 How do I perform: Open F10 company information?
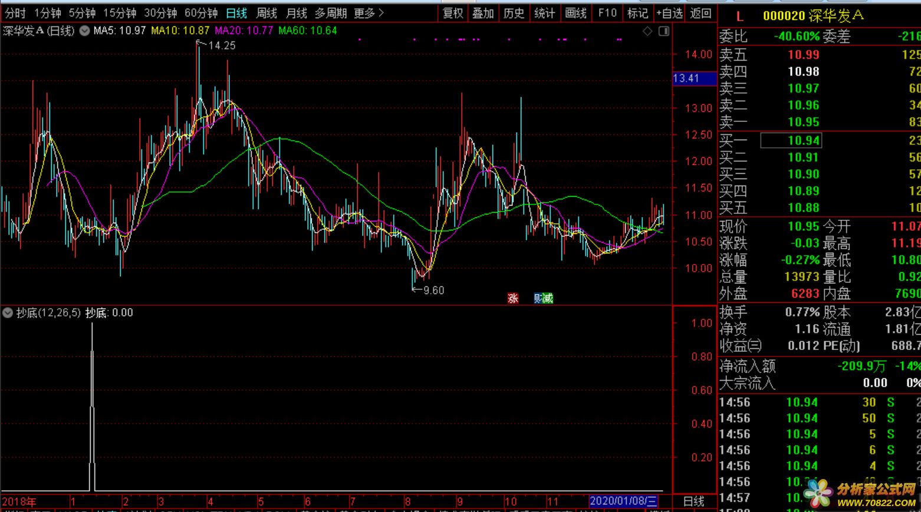point(607,13)
